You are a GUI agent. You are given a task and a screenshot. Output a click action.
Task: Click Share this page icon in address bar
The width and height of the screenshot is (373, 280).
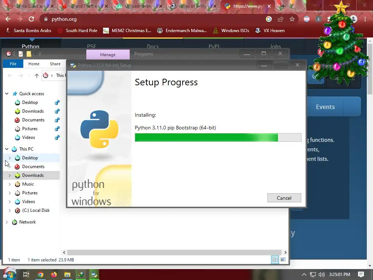[x=280, y=19]
